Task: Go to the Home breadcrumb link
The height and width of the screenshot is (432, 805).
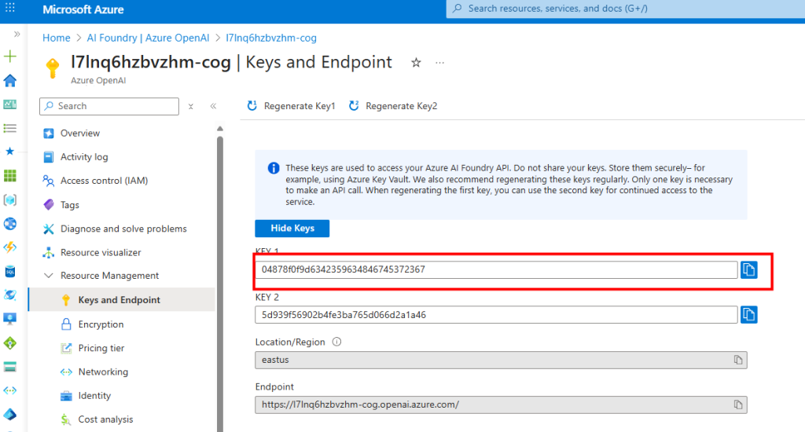Action: pos(57,38)
